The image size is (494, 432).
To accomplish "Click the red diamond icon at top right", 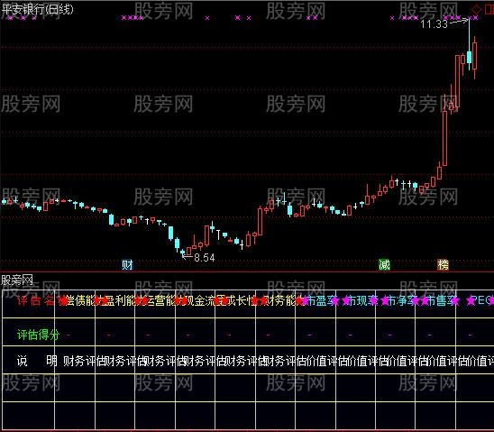I will click(476, 9).
